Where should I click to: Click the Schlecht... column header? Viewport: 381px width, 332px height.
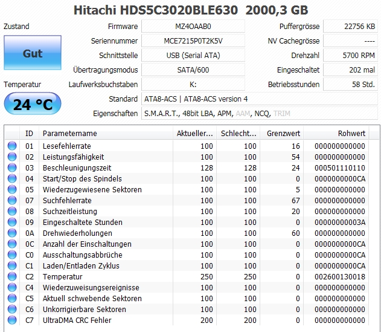click(239, 134)
